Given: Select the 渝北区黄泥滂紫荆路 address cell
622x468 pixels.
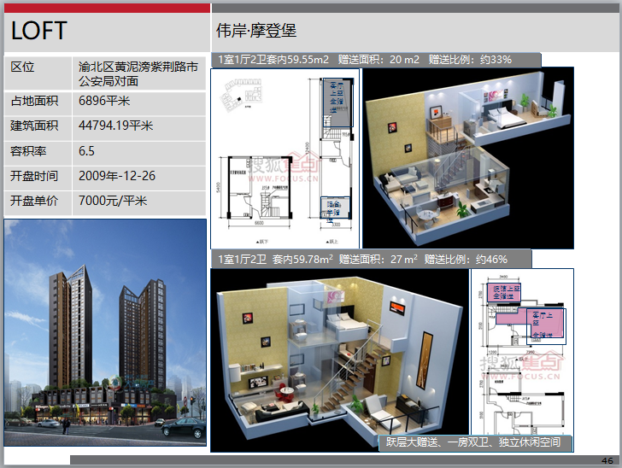Looking at the screenshot, I should (138, 74).
